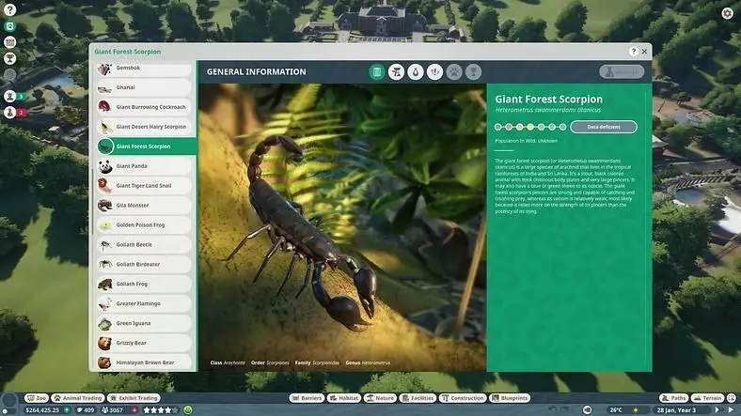Click the green guest happiness smiley icon
Image resolution: width=741 pixels, height=416 pixels.
188,409
